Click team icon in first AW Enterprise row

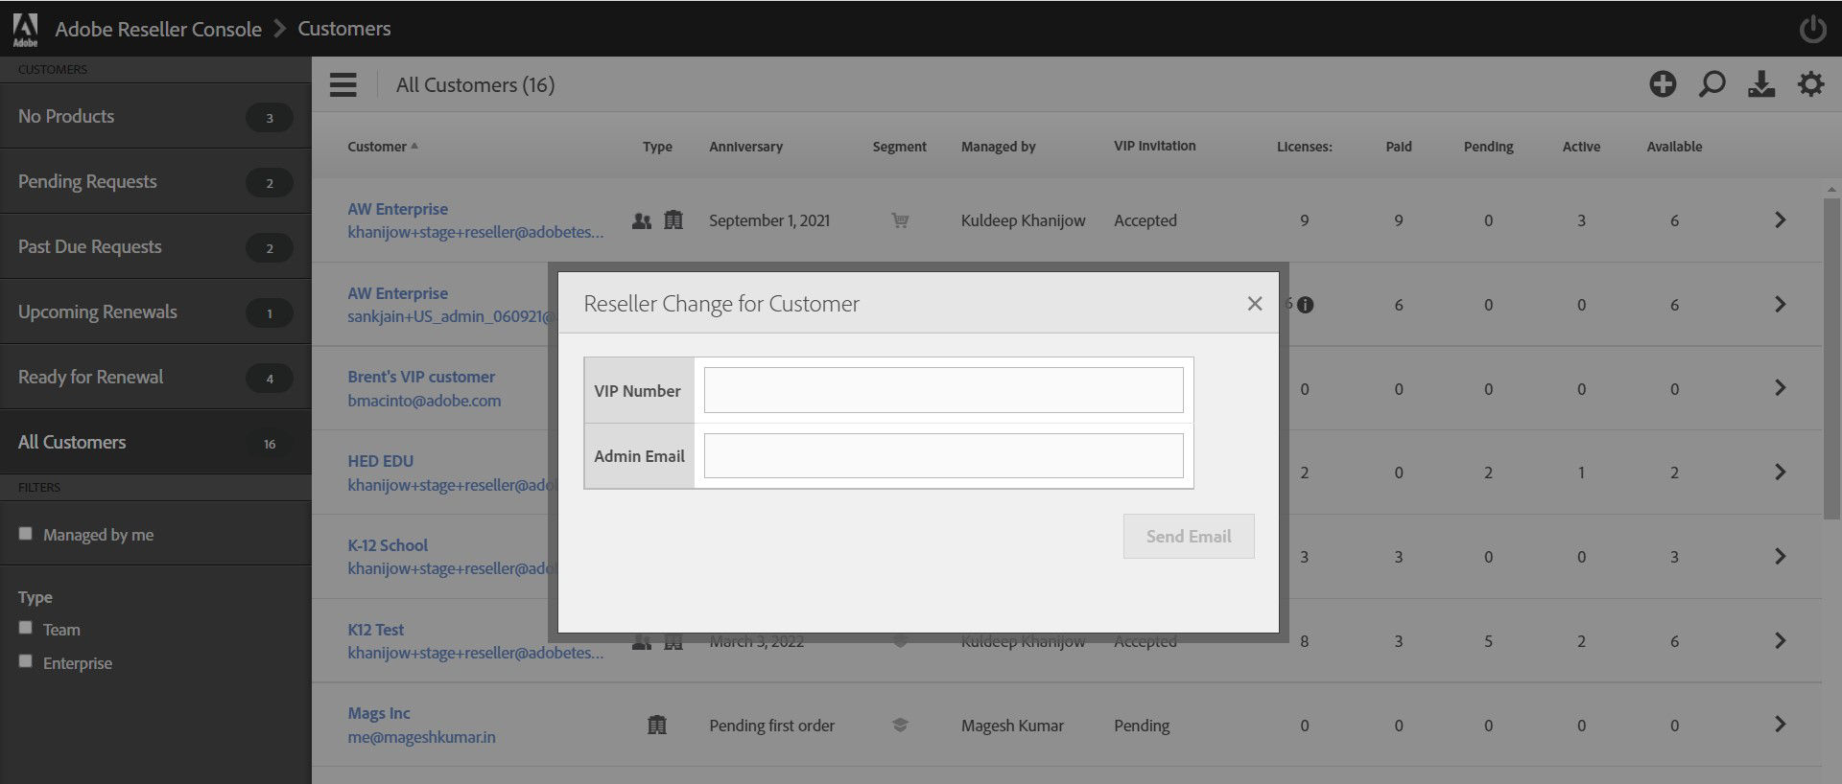click(x=642, y=220)
